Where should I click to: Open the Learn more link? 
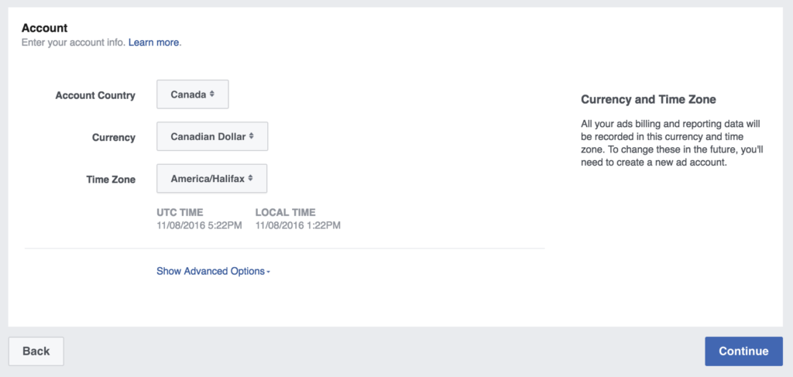tap(154, 43)
